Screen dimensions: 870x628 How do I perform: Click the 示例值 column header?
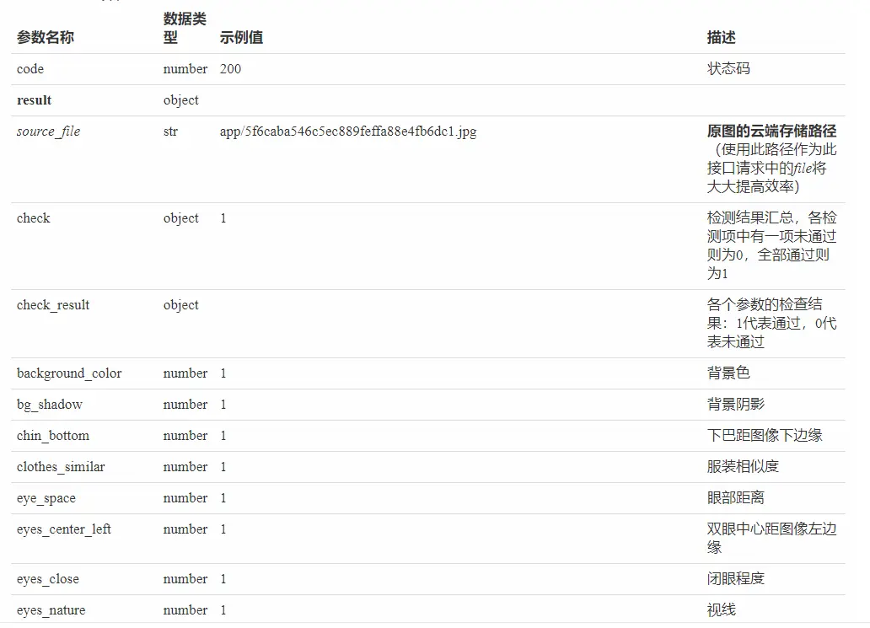pos(241,37)
